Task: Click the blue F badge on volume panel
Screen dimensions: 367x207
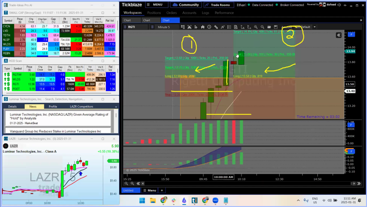Action: 351,125
